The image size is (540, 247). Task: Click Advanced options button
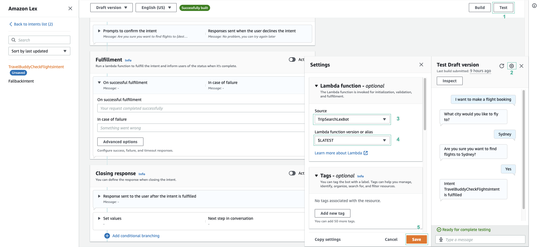tap(120, 142)
